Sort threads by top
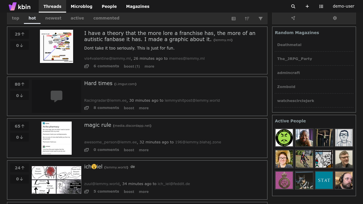This screenshot has width=363, height=204. pos(15,18)
